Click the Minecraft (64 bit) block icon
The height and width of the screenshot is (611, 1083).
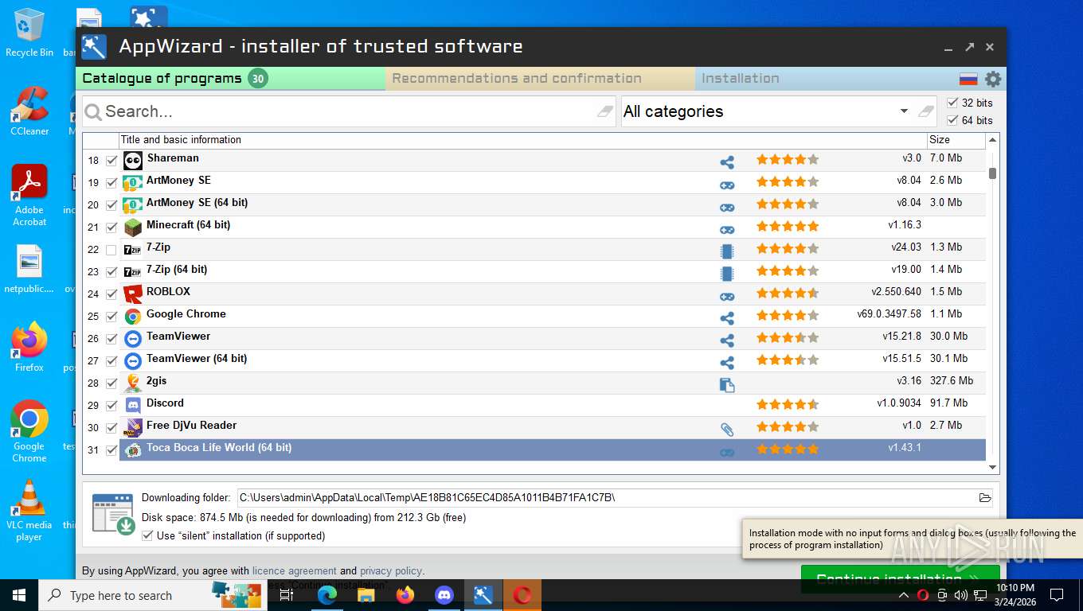[x=133, y=228]
